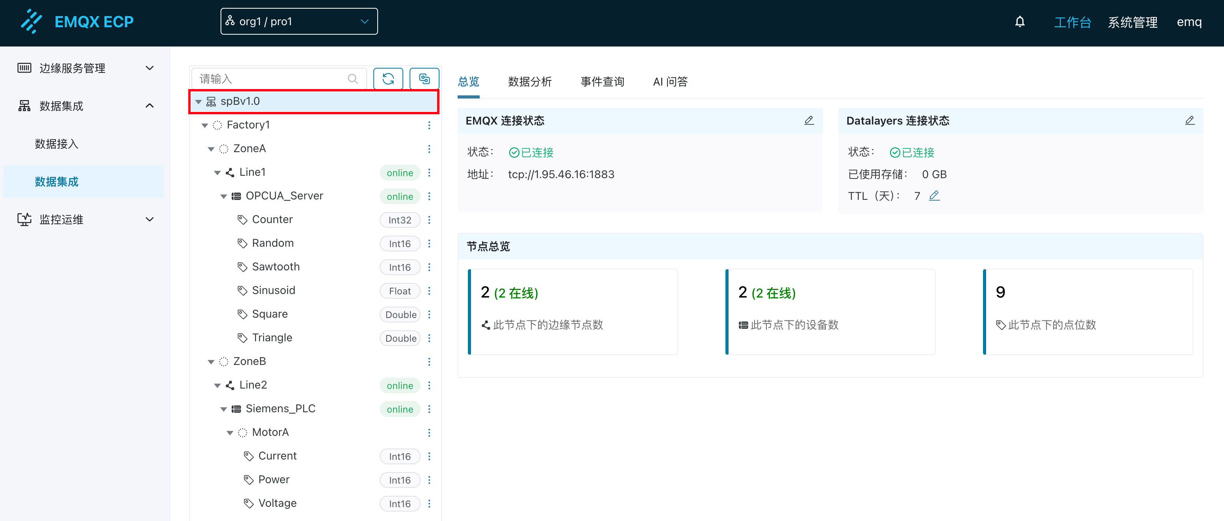Click the TTL days edit pencil
This screenshot has width=1224, height=521.
coord(934,195)
